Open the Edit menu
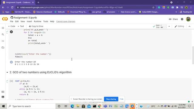This screenshot has width=194, height=109. (17, 21)
